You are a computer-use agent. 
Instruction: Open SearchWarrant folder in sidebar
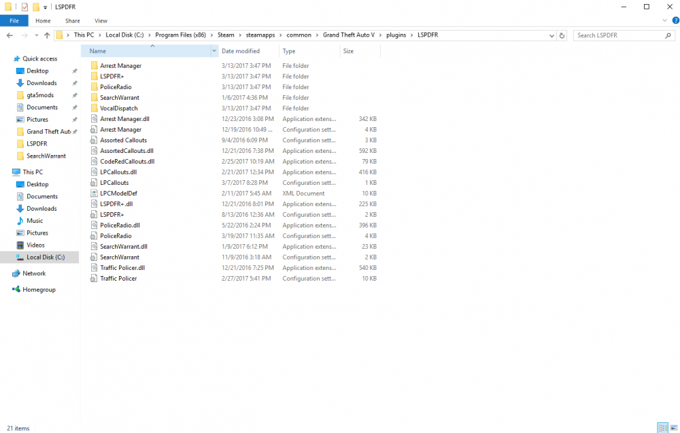coord(46,156)
